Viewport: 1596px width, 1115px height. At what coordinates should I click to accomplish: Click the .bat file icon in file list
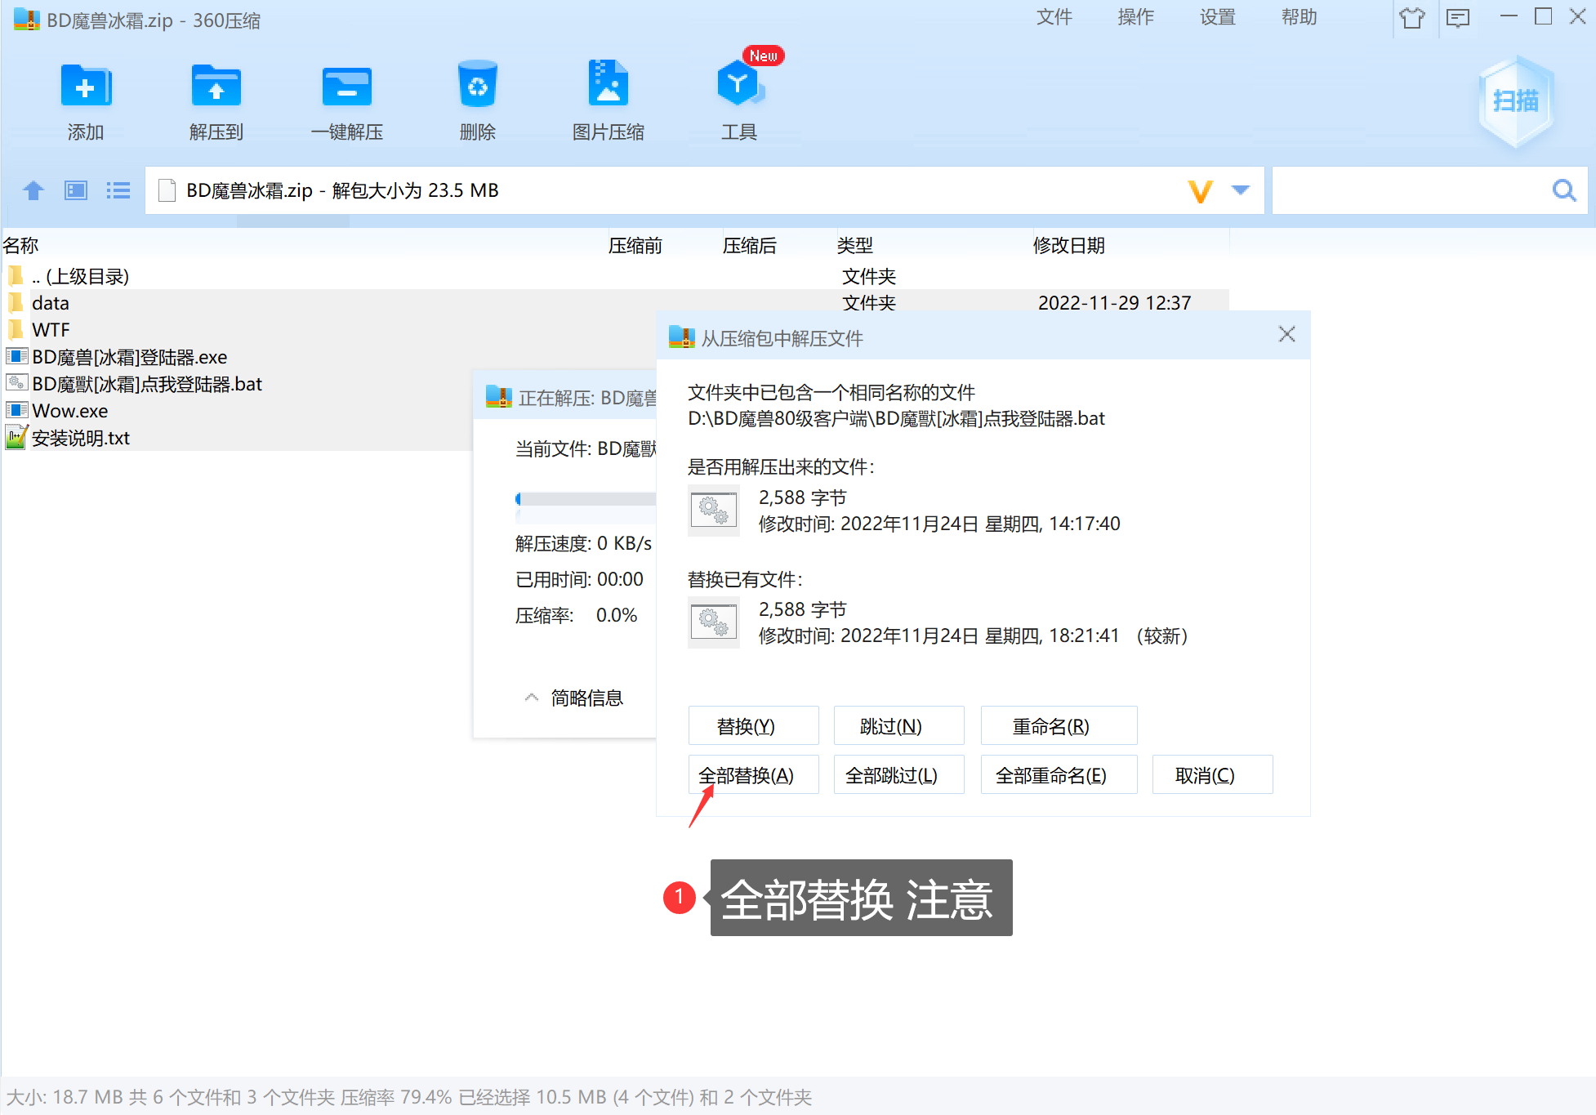tap(17, 383)
